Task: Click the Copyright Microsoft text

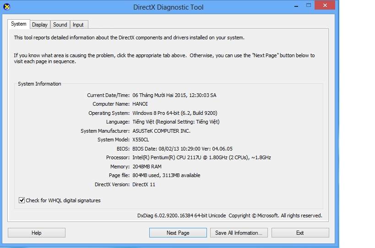Action: pos(275,216)
